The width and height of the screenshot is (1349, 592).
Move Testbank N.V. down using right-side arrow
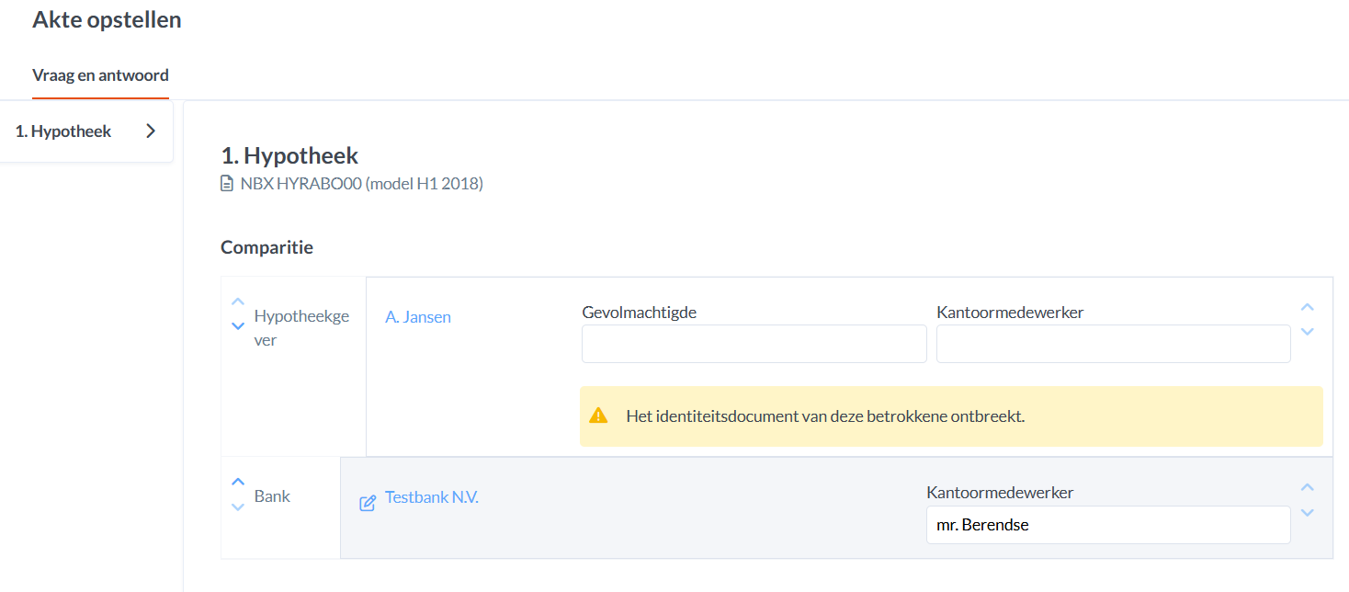click(1308, 512)
